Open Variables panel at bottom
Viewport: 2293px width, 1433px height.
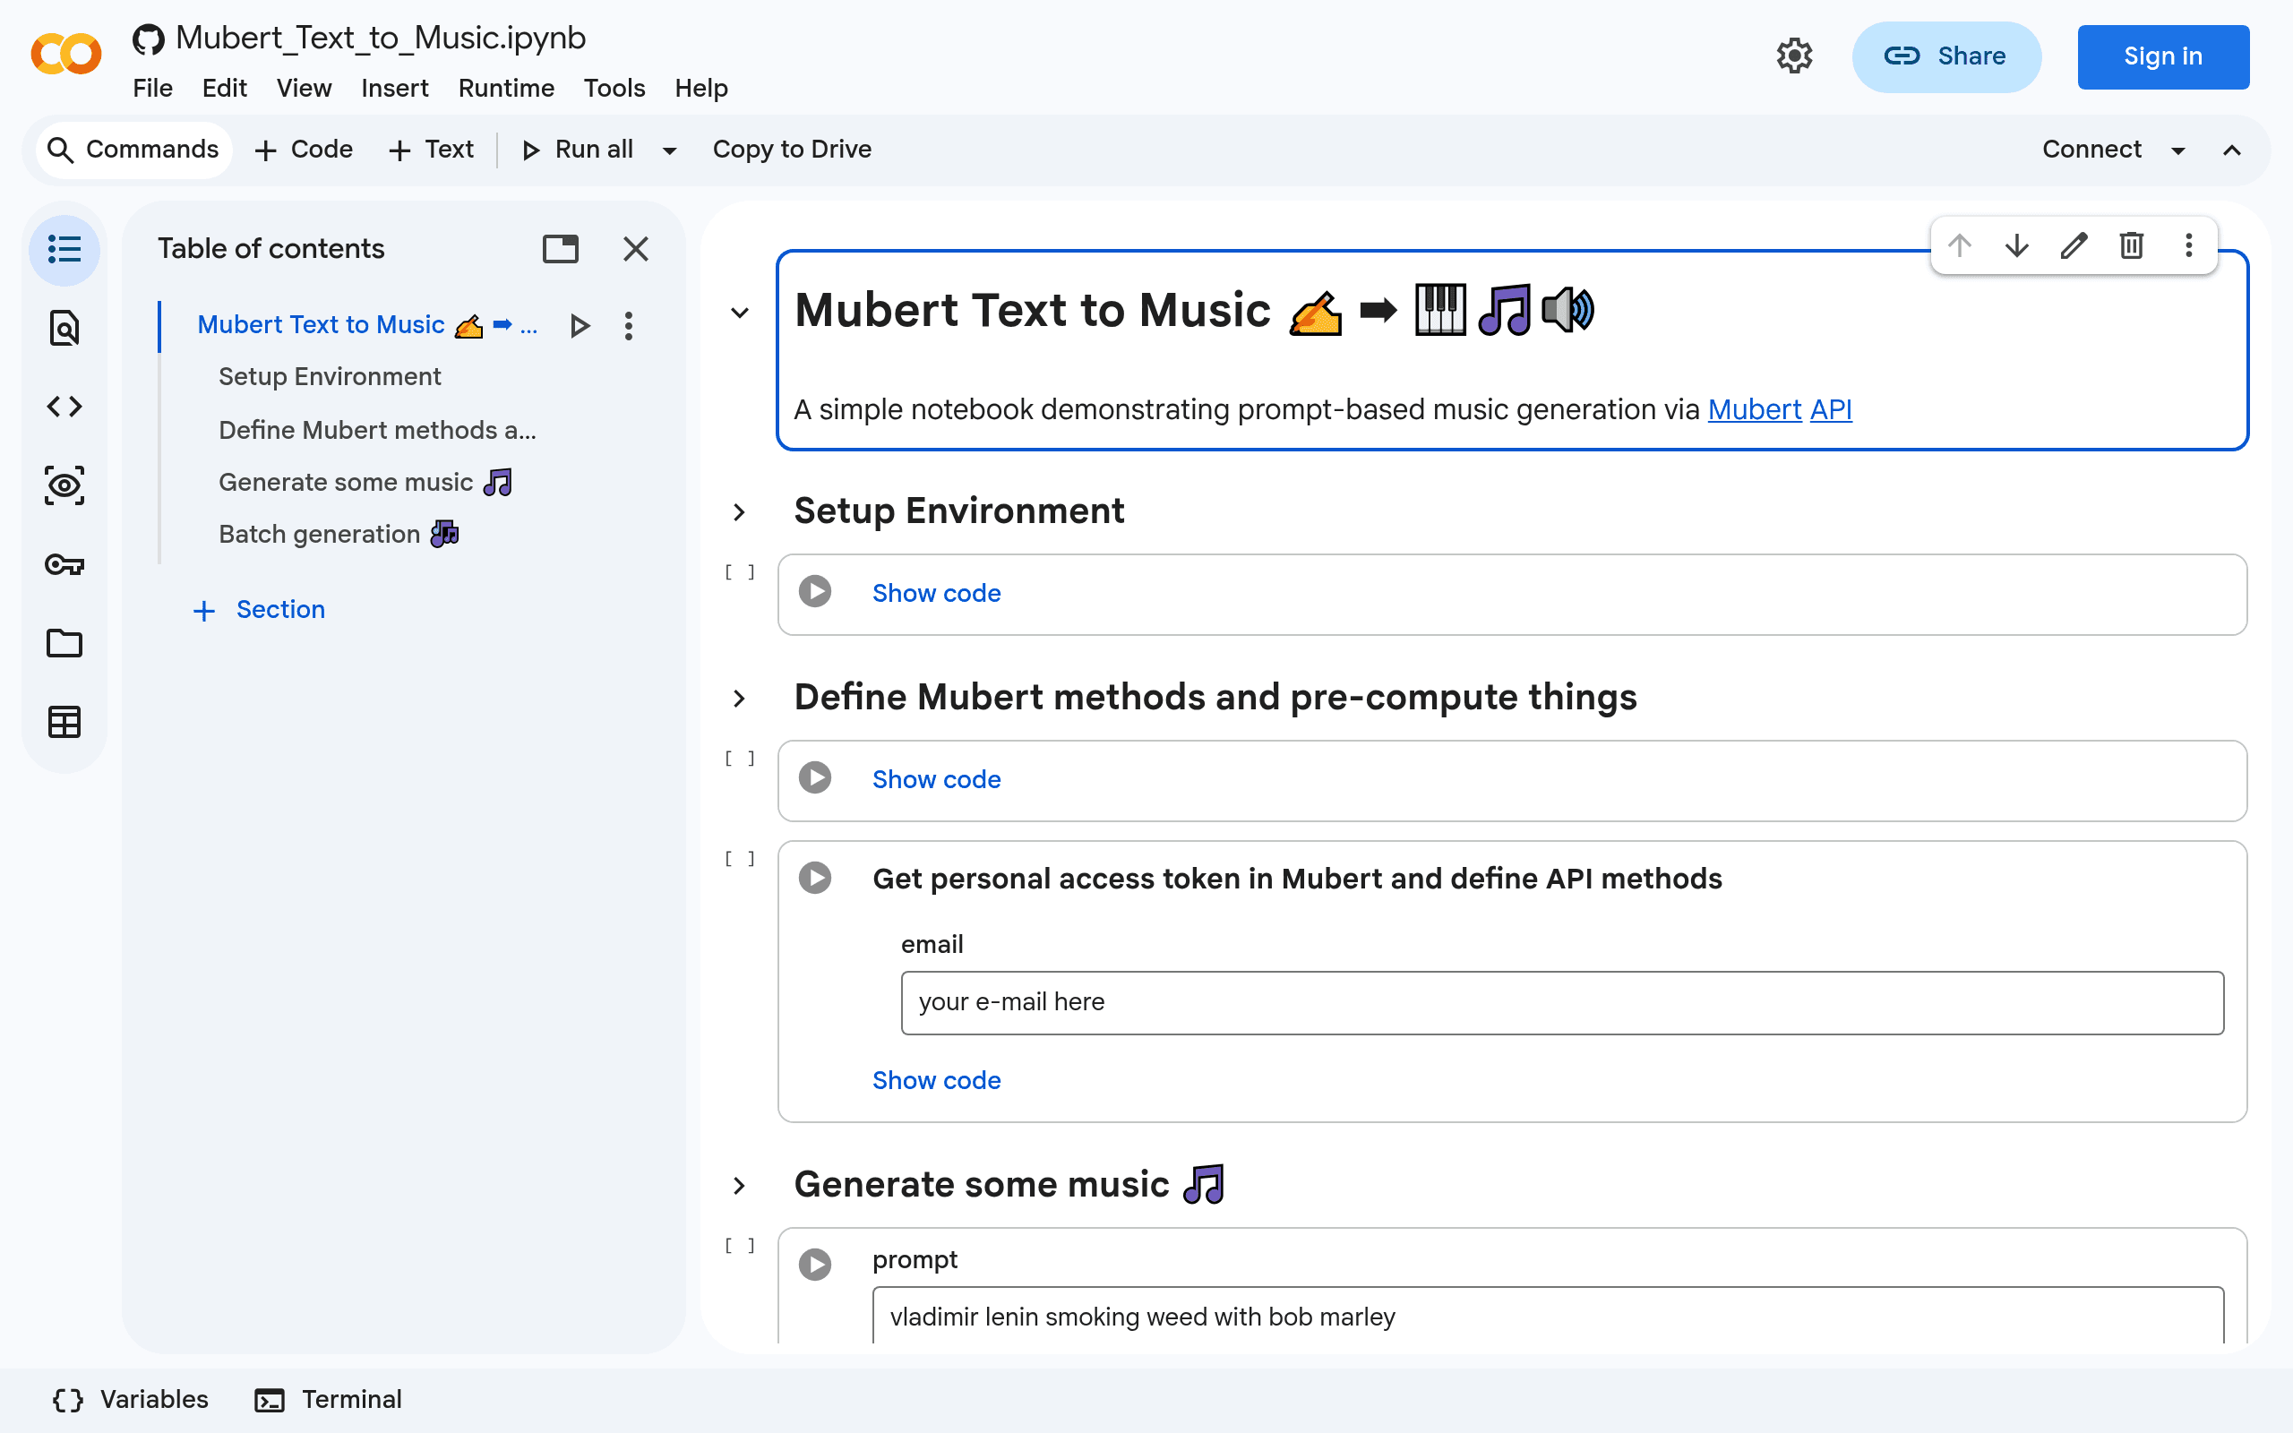[x=130, y=1400]
